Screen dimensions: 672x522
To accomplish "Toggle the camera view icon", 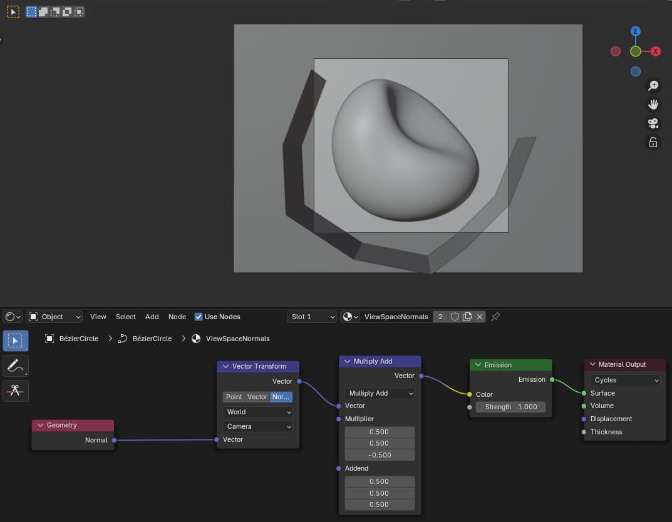I will point(653,123).
